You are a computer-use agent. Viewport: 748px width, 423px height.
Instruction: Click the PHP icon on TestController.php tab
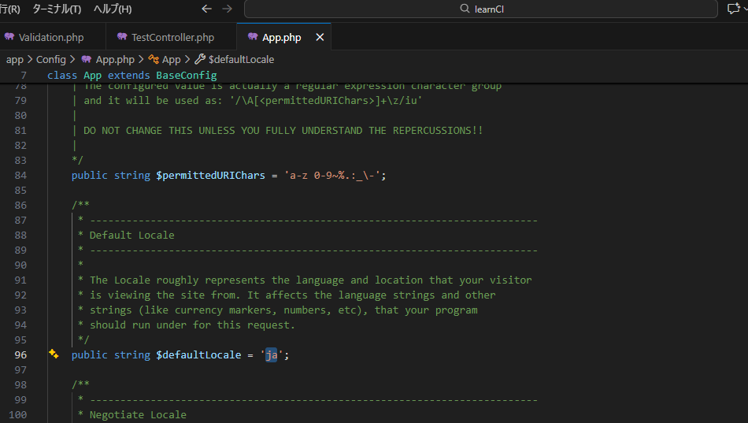pos(122,37)
